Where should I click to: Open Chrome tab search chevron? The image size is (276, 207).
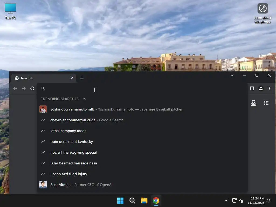pyautogui.click(x=232, y=75)
